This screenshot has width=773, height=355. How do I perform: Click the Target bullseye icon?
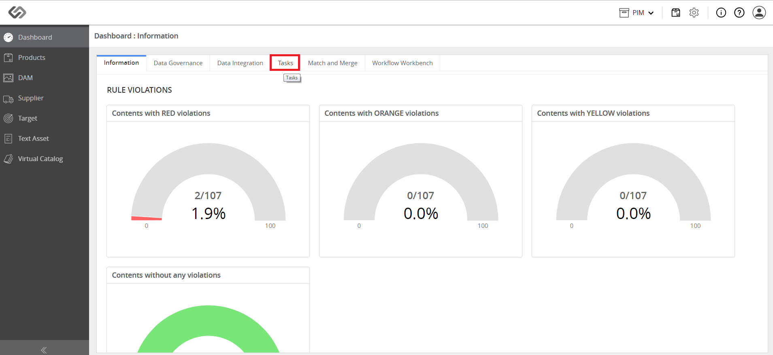tap(8, 118)
